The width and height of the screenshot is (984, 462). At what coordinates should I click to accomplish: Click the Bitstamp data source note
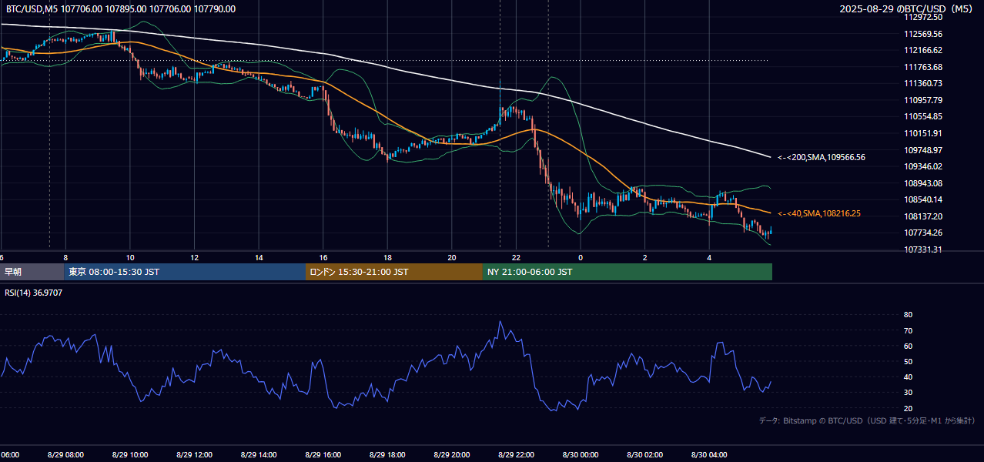pyautogui.click(x=867, y=420)
